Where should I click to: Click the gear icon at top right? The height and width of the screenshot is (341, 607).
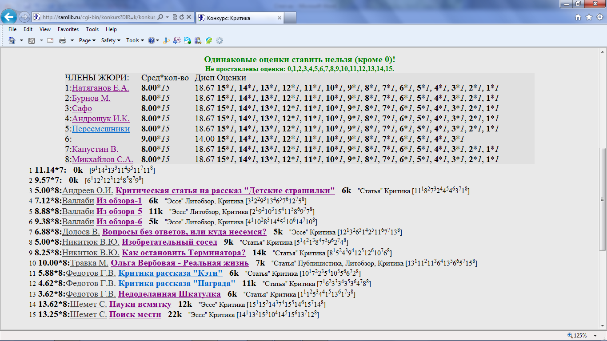(599, 17)
